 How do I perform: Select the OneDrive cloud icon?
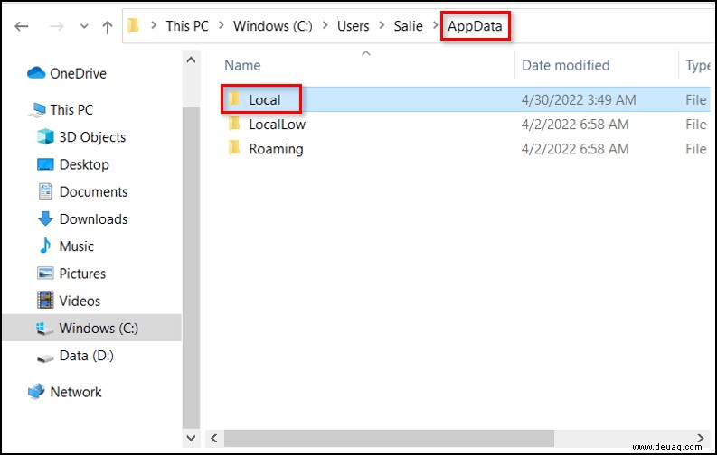click(36, 73)
